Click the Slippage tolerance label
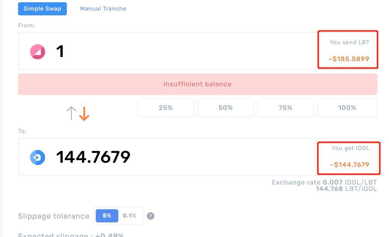Viewport: 389px width, 237px height. [54, 216]
